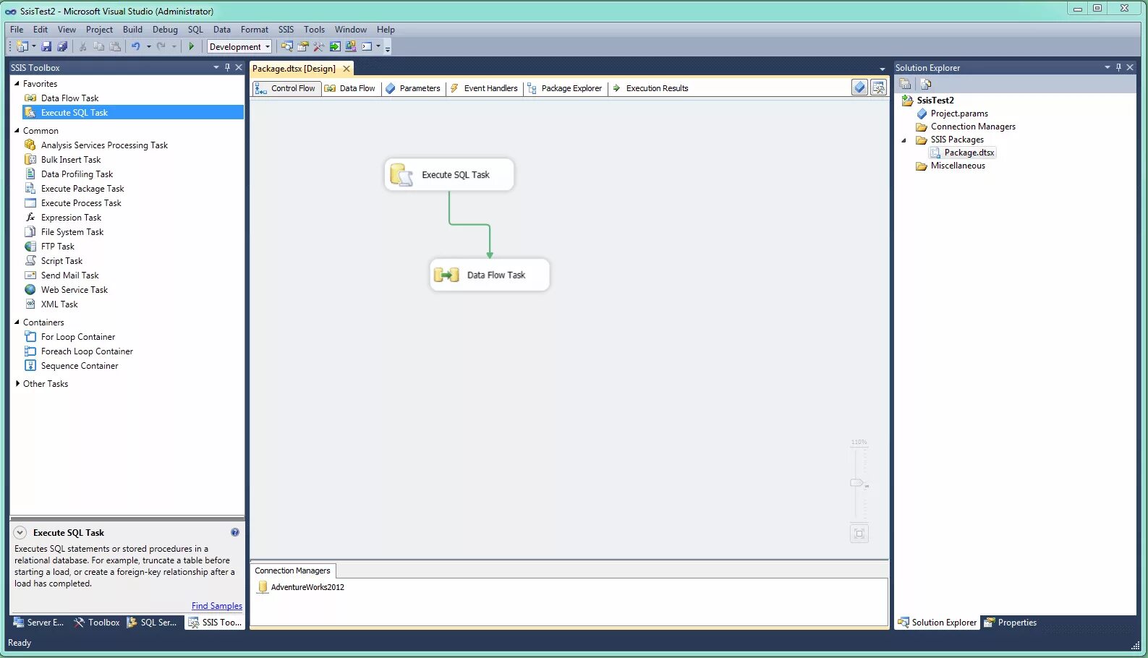
Task: Open the SSIS Toolbox window options dropdown arrow
Action: pos(216,67)
